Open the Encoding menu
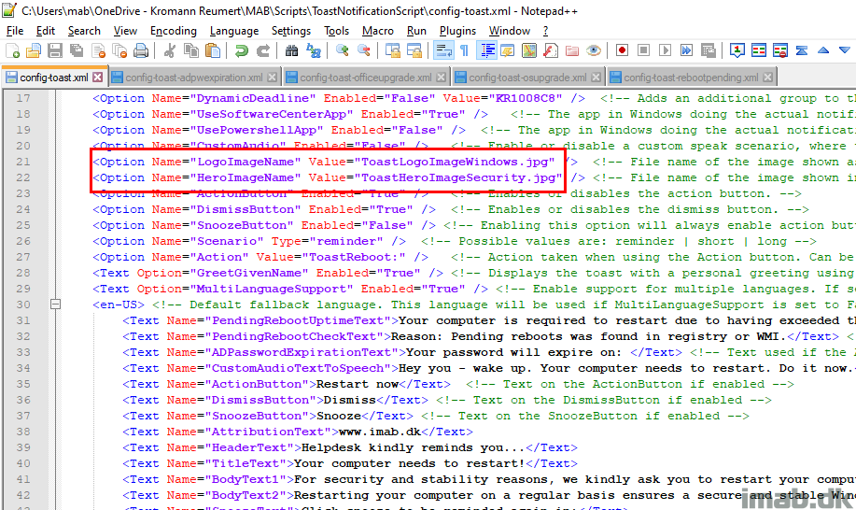 pos(173,31)
